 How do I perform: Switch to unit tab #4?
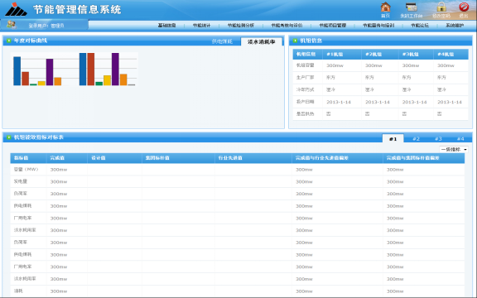tap(460, 139)
